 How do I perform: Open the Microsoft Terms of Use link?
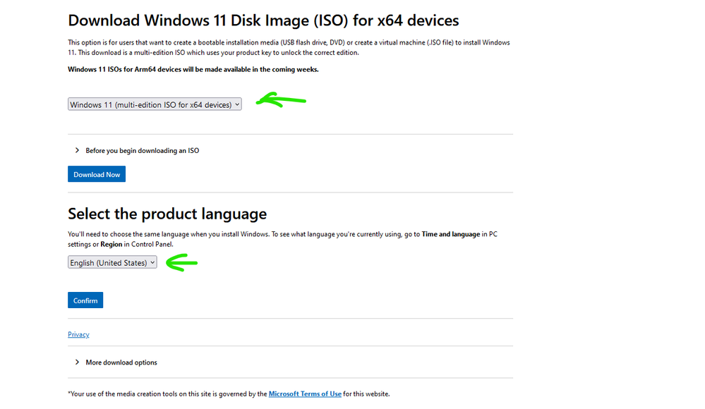coord(305,394)
